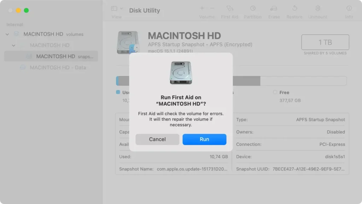Viewport: 362px width, 204px height.
Task: Click the Partition pie icon
Action: (253, 8)
